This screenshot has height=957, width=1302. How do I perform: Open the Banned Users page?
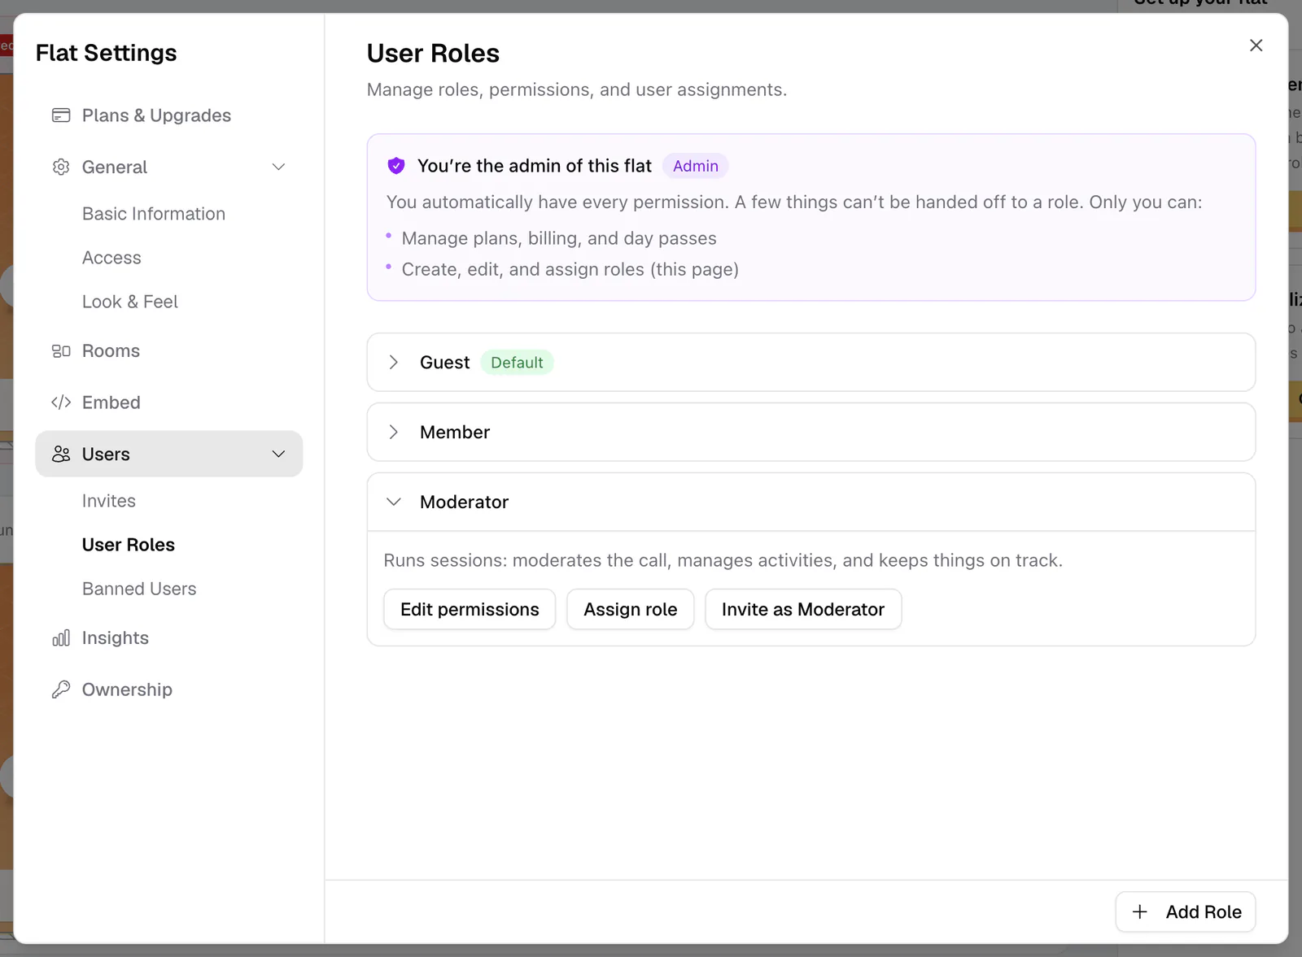point(139,589)
